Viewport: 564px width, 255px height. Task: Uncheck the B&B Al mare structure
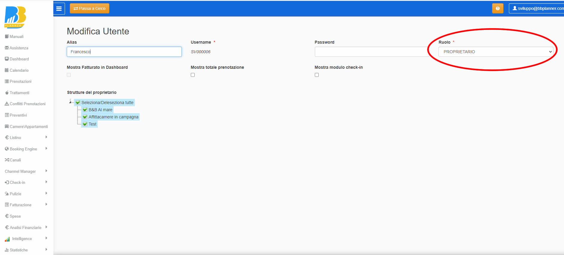coord(85,110)
